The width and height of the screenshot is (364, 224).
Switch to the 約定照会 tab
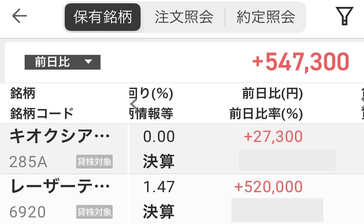coord(266,17)
